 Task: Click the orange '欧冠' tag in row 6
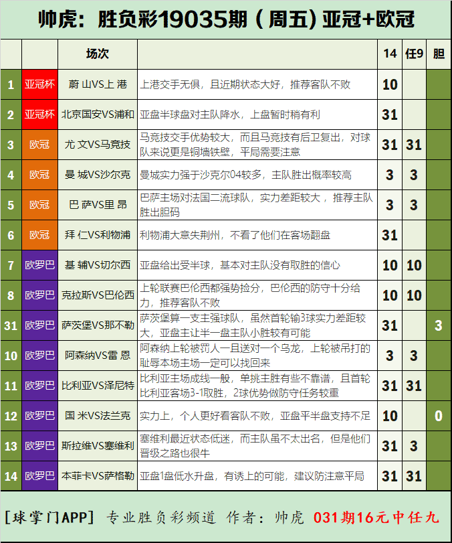point(39,235)
